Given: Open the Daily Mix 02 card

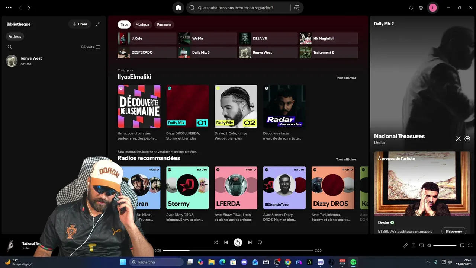Looking at the screenshot, I should (x=236, y=113).
